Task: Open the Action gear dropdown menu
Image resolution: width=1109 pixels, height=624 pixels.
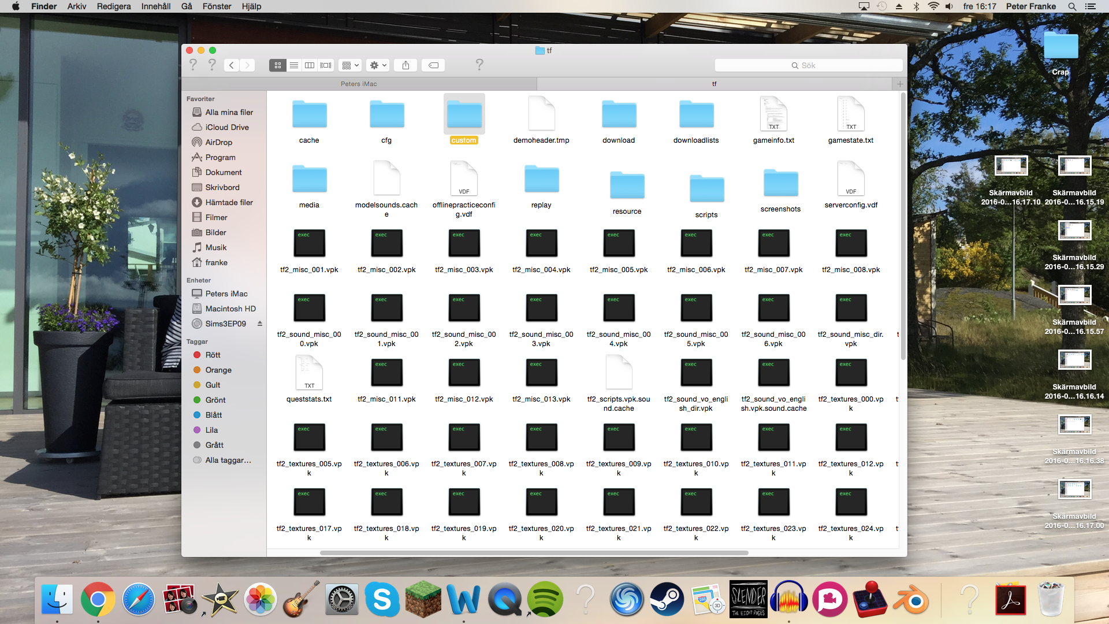Action: 378,65
